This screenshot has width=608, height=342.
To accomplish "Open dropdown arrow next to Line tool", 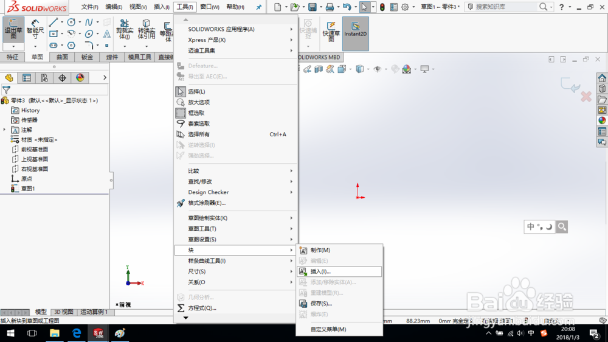I will click(62, 22).
